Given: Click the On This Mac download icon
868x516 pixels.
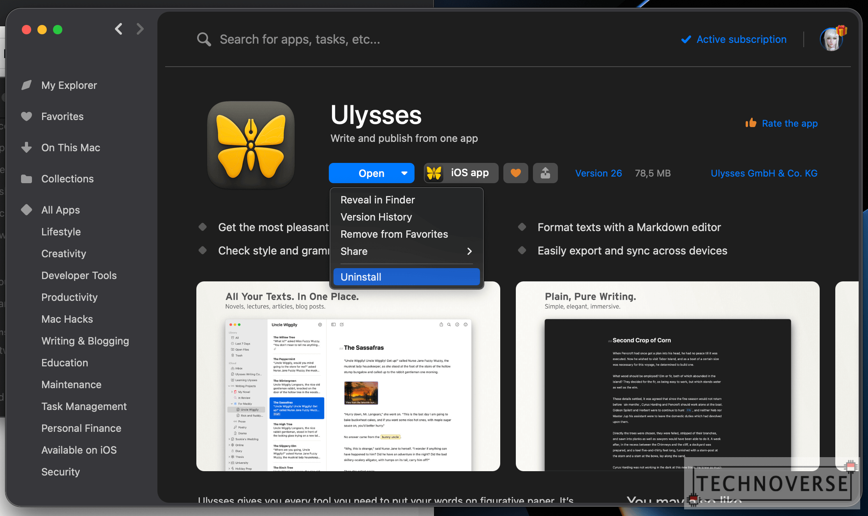Looking at the screenshot, I should 26,147.
